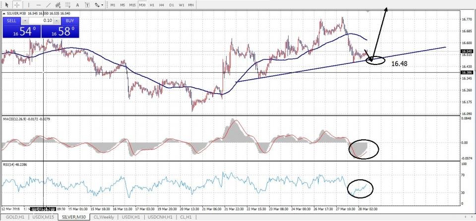This screenshot has height=221, width=476.
Task: Choose the horizontal line drawing tool
Action: pos(39,5)
